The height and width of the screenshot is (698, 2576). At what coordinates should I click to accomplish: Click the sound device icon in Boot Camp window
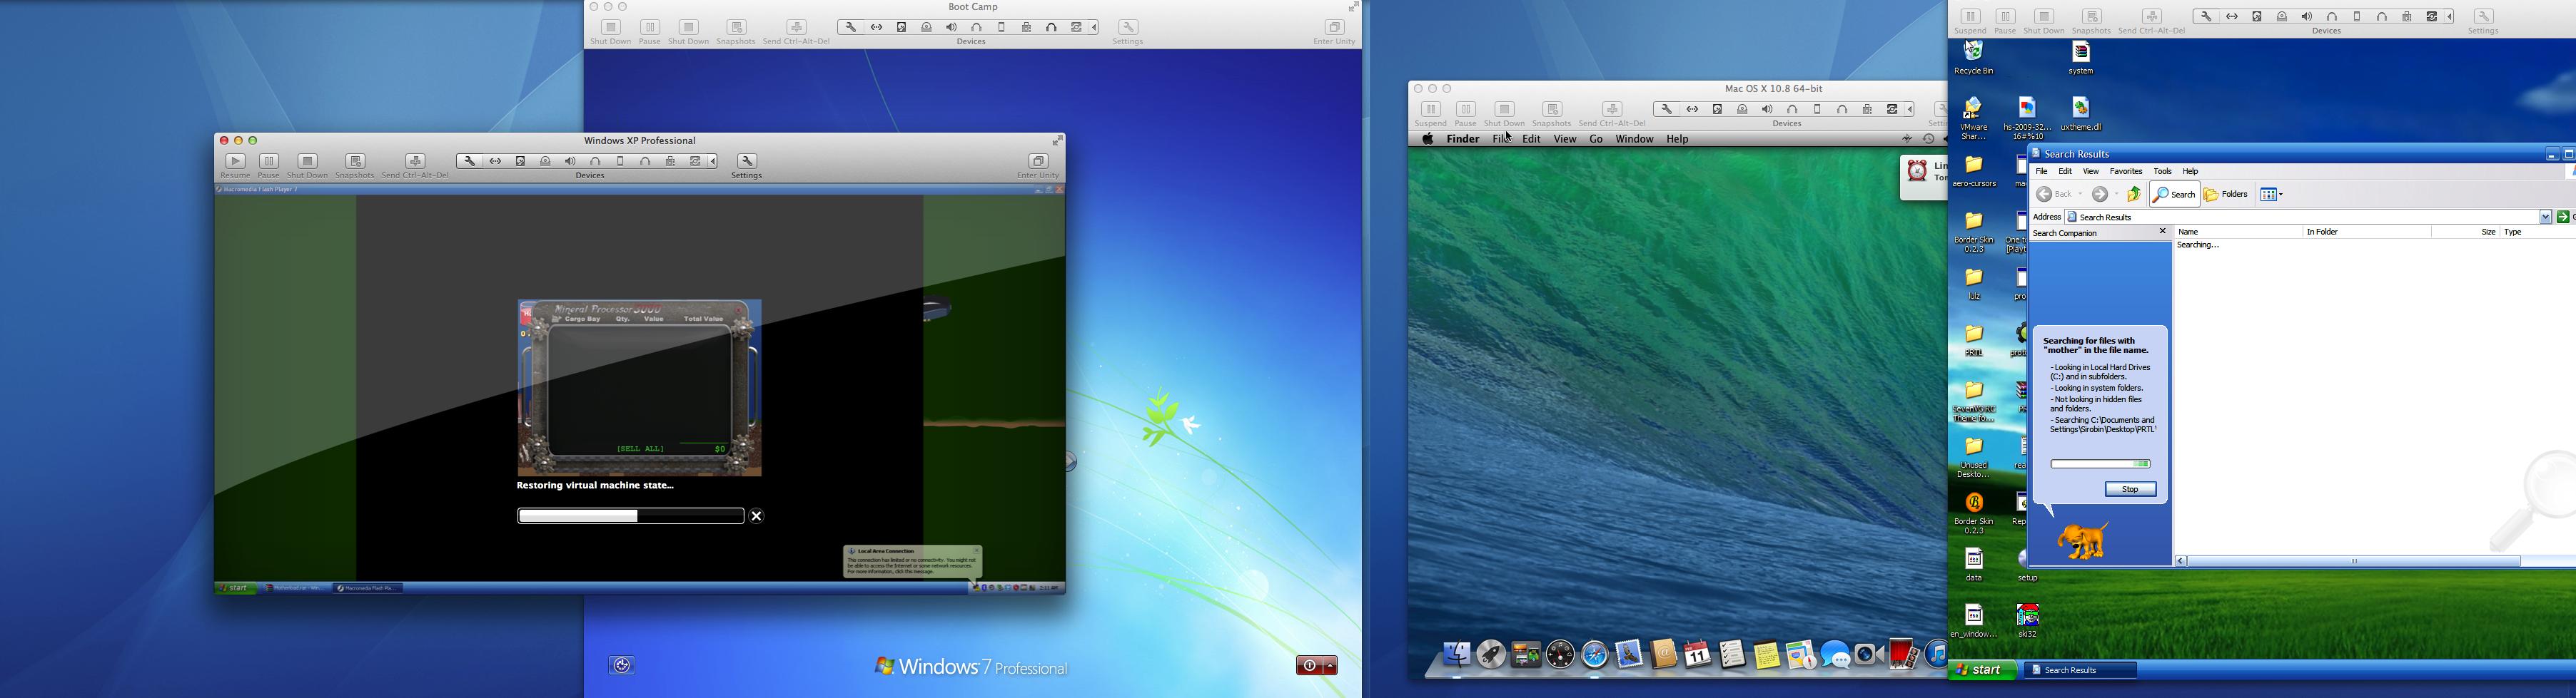coord(951,28)
